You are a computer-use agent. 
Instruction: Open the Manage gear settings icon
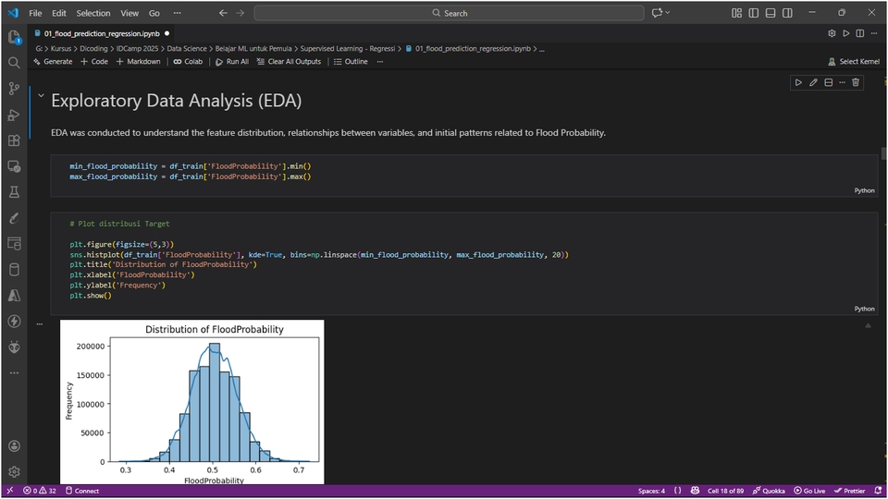point(14,471)
